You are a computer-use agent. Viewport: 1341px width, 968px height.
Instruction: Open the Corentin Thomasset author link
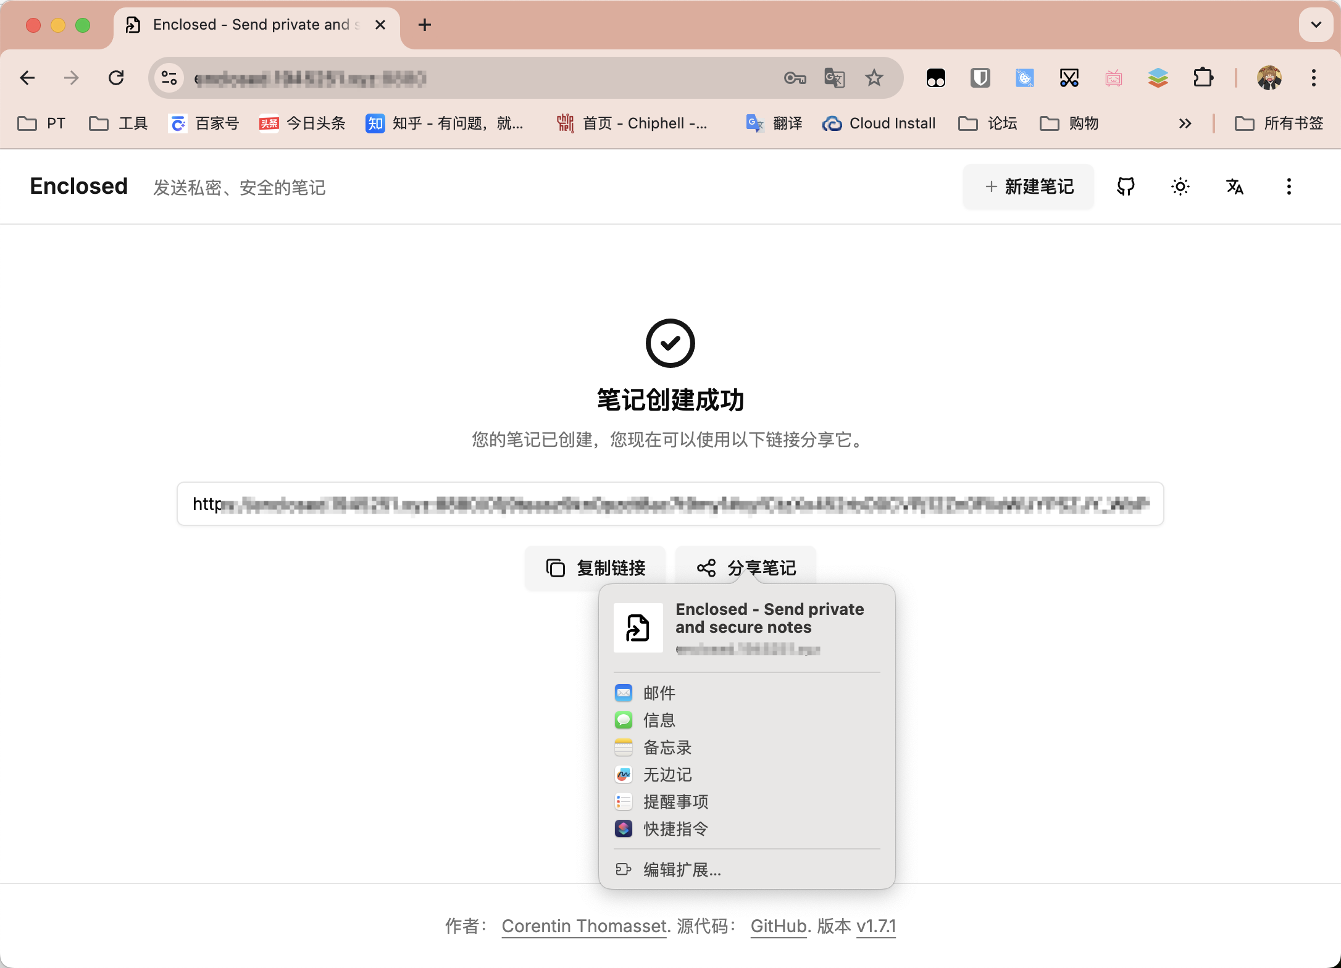pyautogui.click(x=585, y=926)
